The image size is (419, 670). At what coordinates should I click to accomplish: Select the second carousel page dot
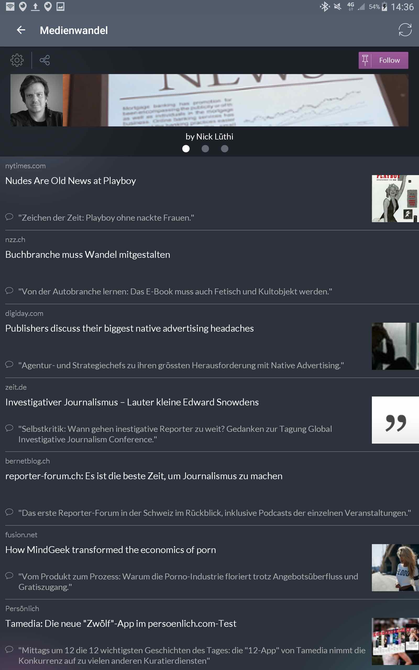pos(205,149)
